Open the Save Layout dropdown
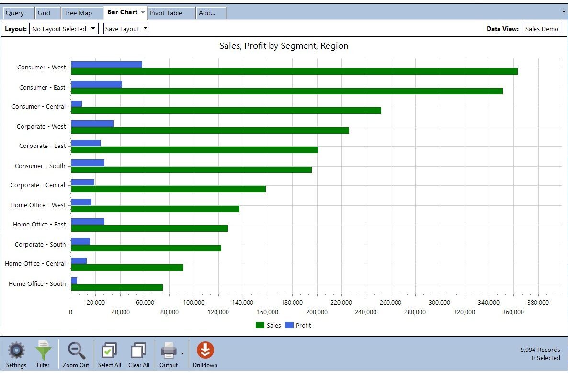The width and height of the screenshot is (568, 373). click(126, 29)
